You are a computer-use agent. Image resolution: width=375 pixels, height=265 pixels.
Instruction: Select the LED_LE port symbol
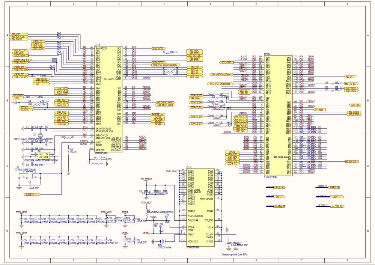click(244, 91)
